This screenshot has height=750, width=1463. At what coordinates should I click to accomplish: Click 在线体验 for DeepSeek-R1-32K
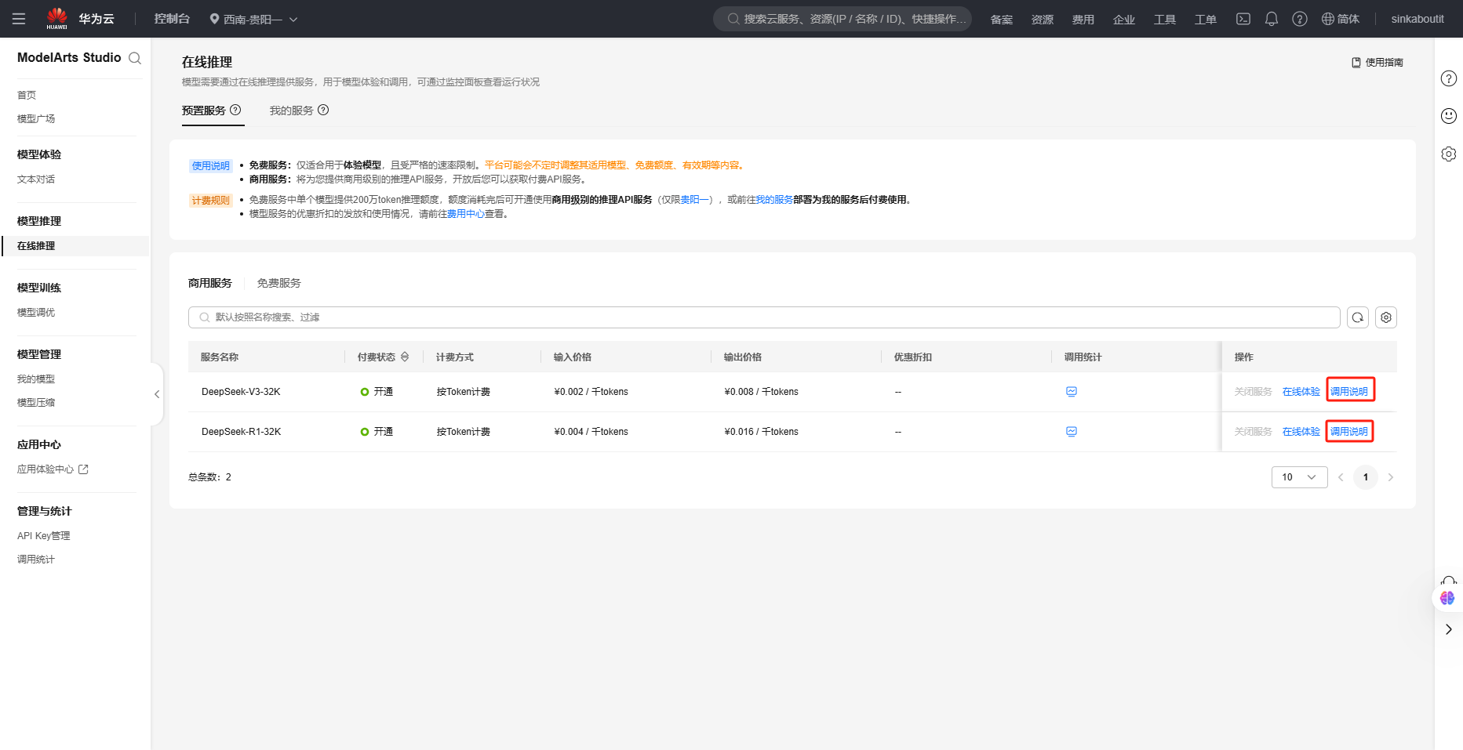pos(1301,432)
